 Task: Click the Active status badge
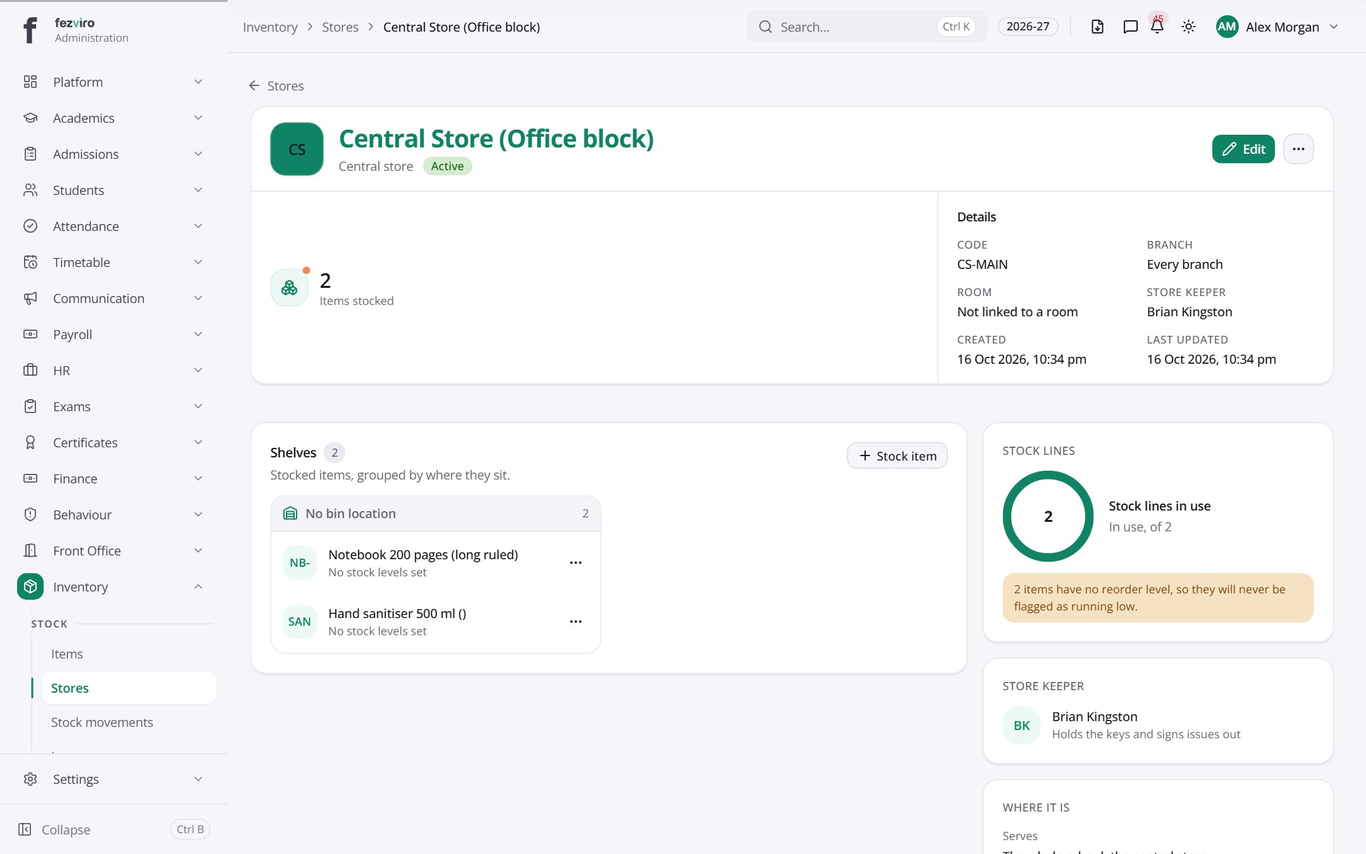(447, 166)
